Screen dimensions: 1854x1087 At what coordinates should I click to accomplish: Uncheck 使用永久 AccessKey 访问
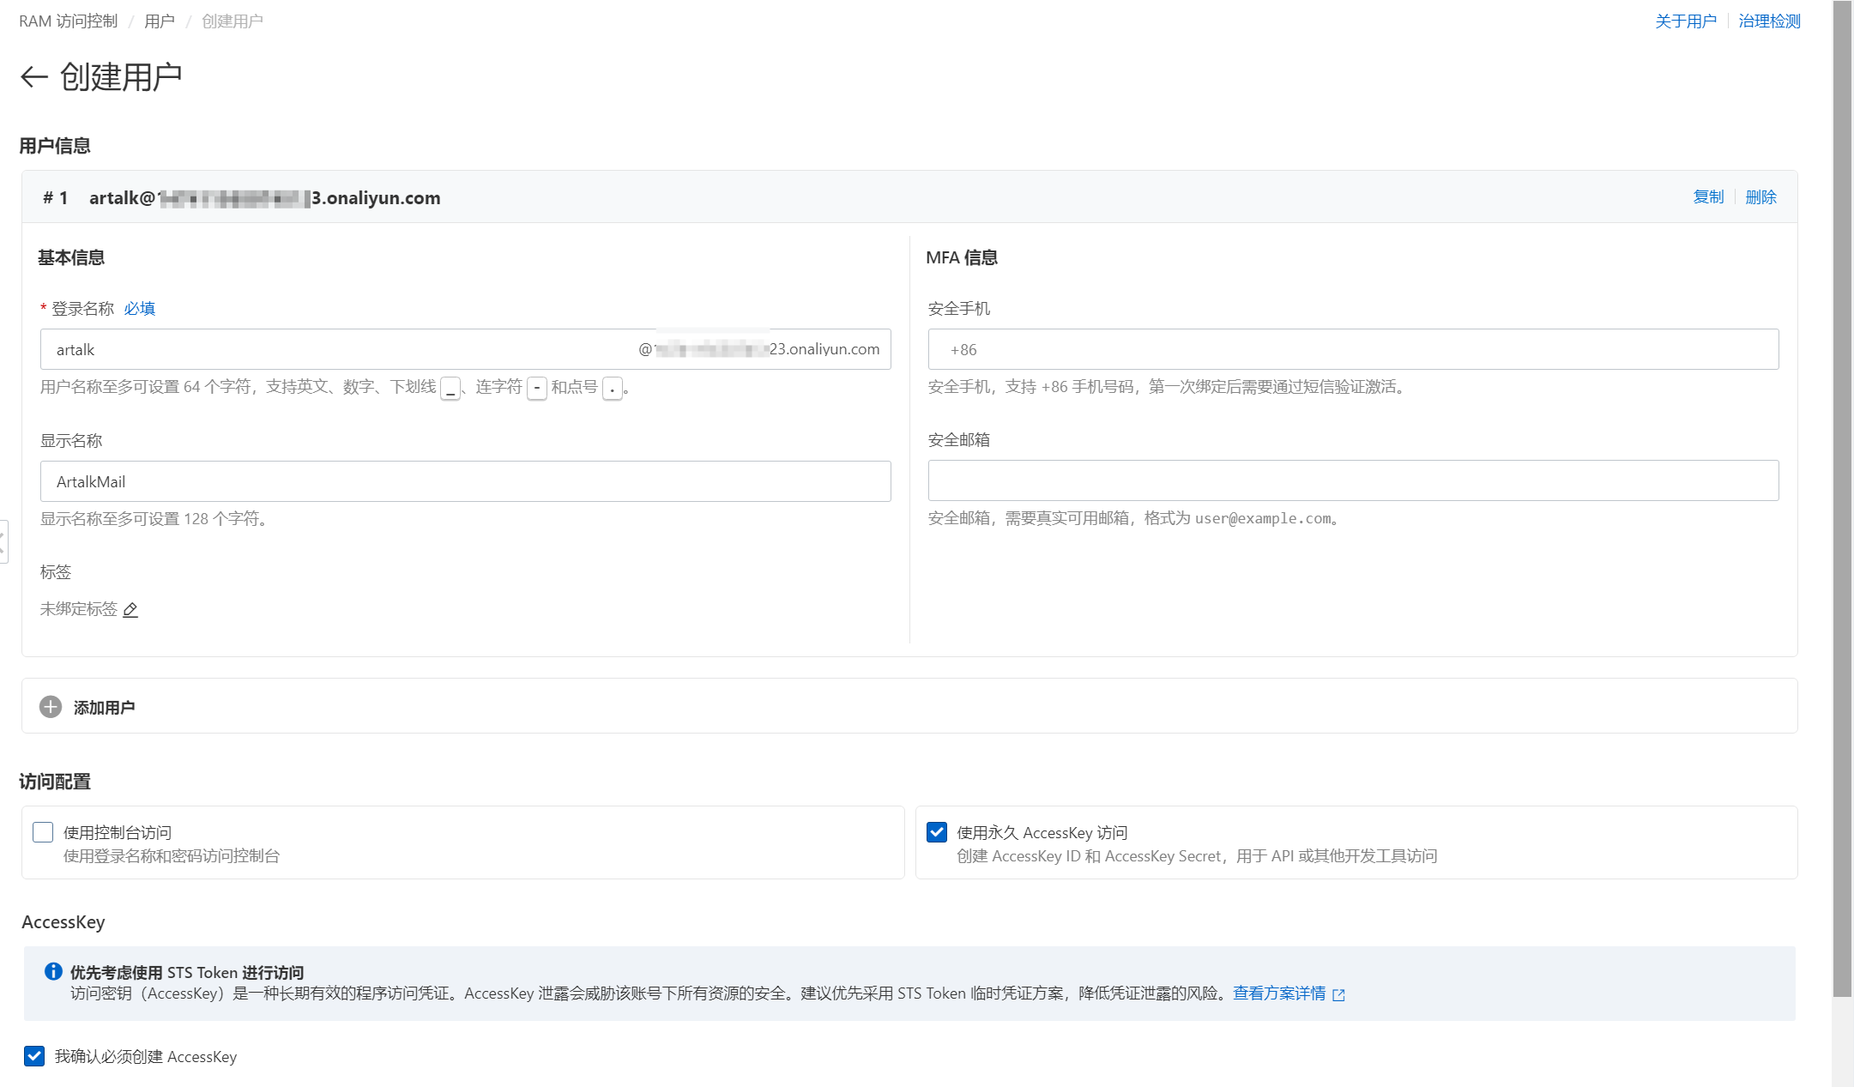pyautogui.click(x=937, y=832)
